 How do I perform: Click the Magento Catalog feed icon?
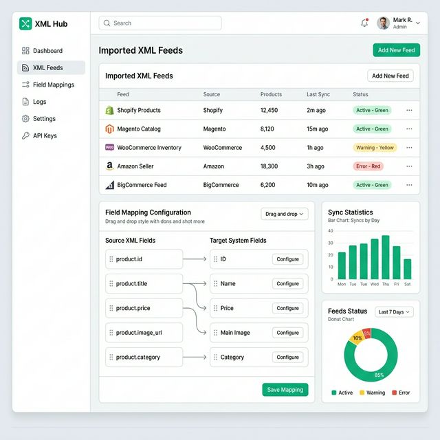(109, 129)
